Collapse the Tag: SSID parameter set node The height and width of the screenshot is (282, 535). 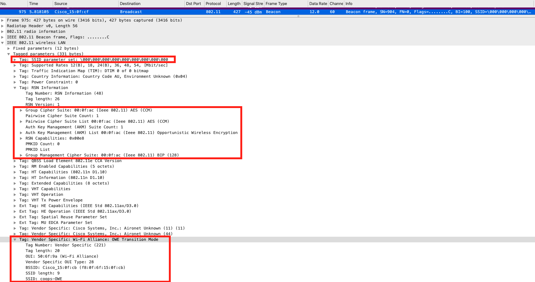coord(15,59)
